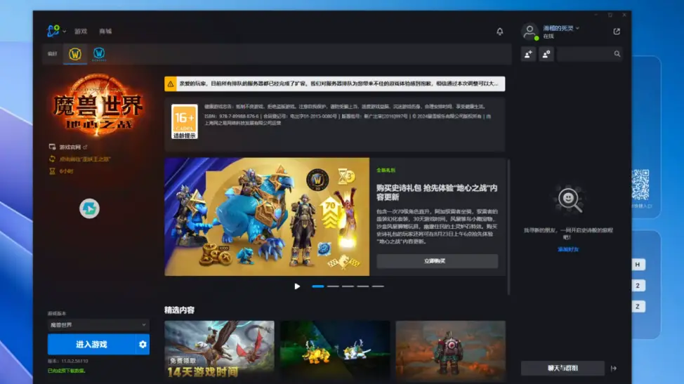
Task: Open the favorites label in game bar
Action: [x=53, y=54]
